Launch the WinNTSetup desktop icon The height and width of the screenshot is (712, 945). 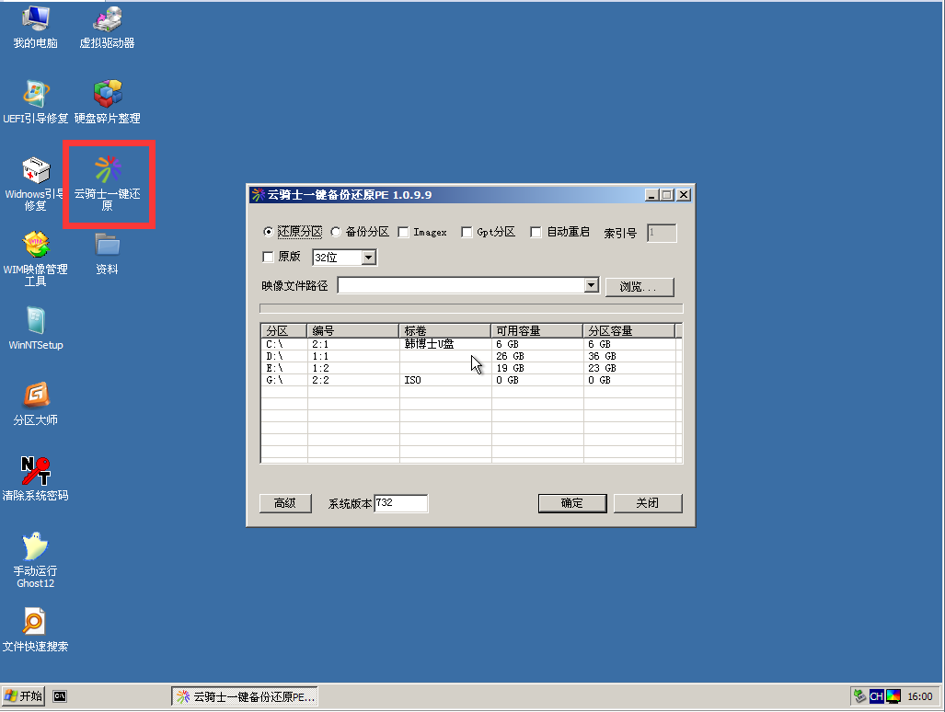point(35,322)
